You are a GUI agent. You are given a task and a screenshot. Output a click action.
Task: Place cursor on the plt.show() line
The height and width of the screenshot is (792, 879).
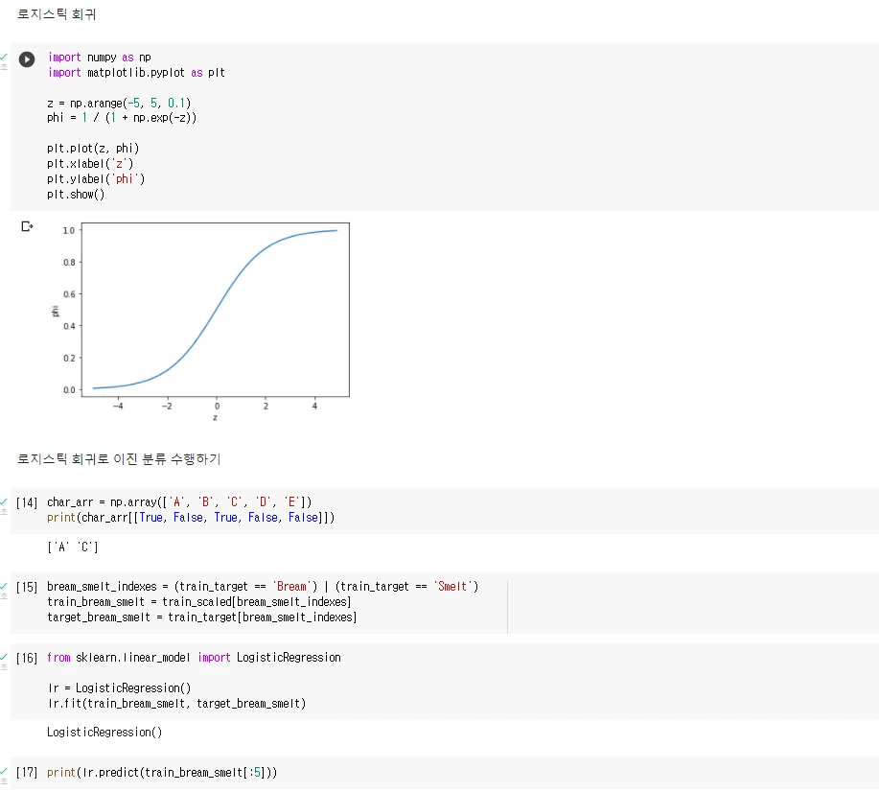[x=76, y=195]
